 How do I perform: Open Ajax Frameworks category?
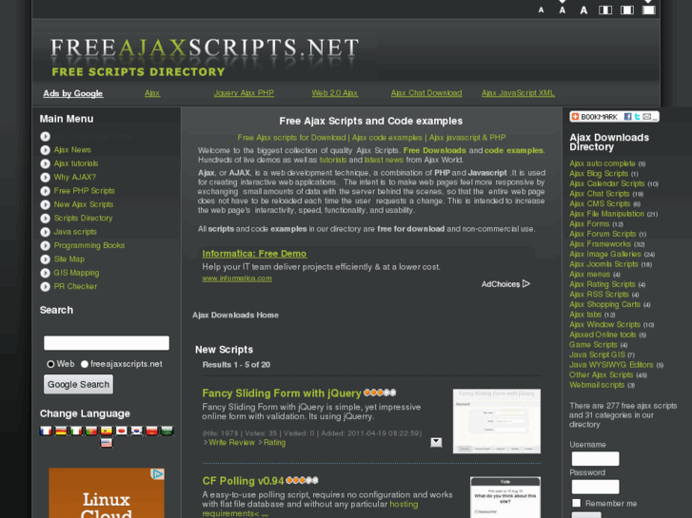[600, 244]
